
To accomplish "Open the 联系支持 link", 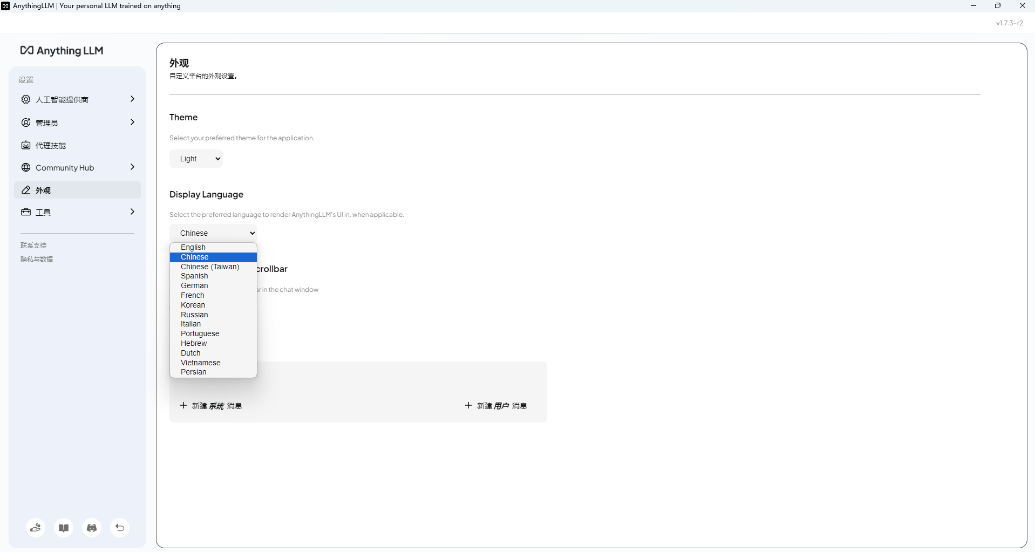I will pos(33,246).
